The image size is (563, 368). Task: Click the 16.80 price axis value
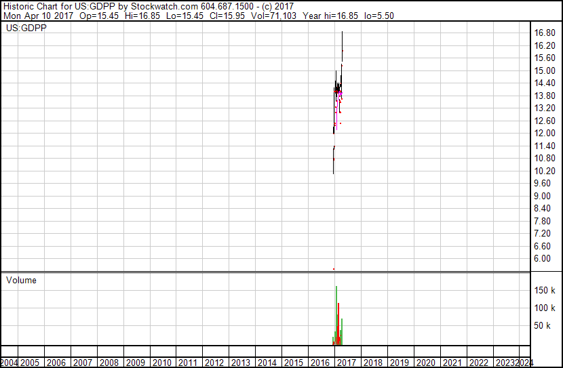(x=545, y=33)
